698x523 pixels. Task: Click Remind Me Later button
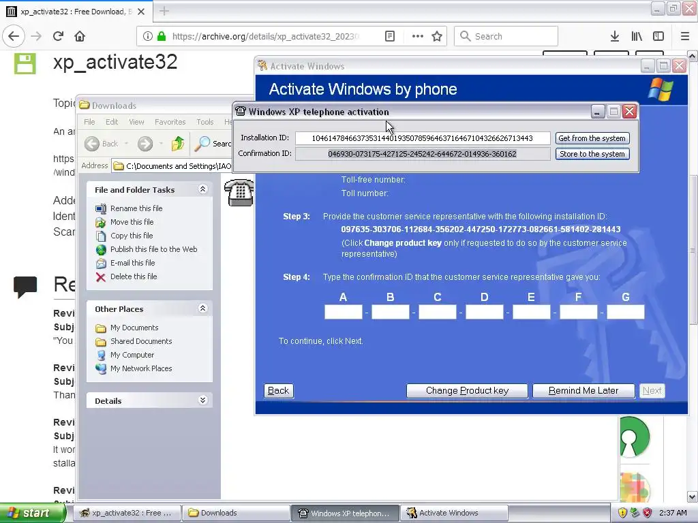[x=583, y=390]
